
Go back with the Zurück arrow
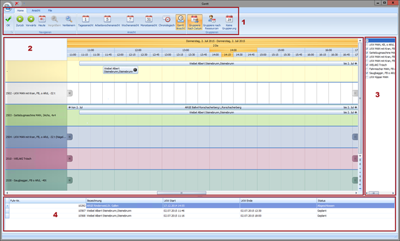20,21
